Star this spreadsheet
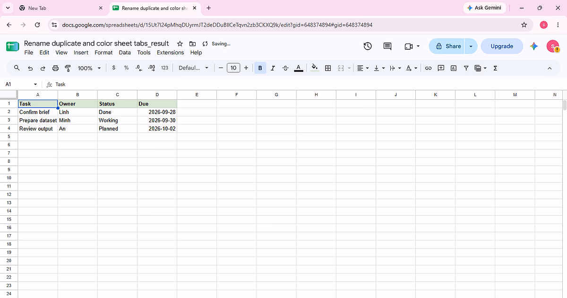This screenshot has width=567, height=298. pos(180,44)
